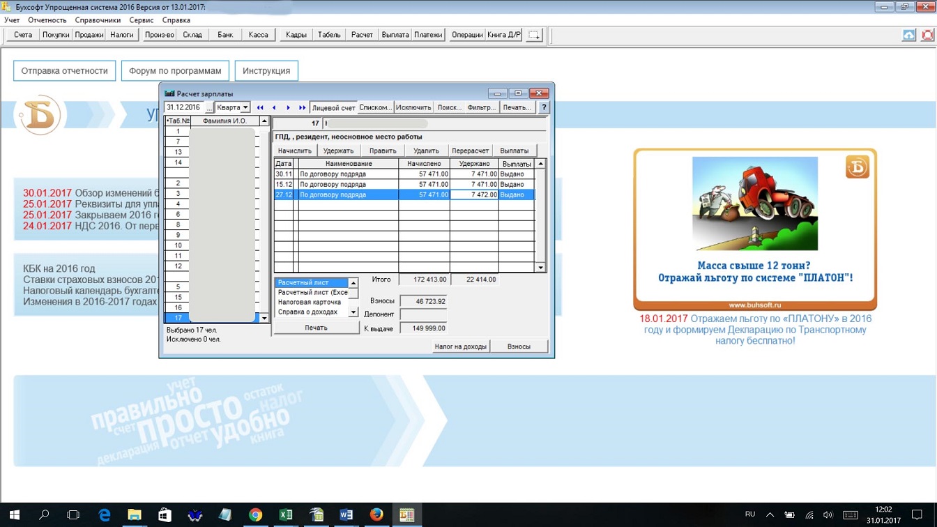The image size is (937, 527).
Task: Select Налоговая карточка in report list
Action: click(x=310, y=303)
